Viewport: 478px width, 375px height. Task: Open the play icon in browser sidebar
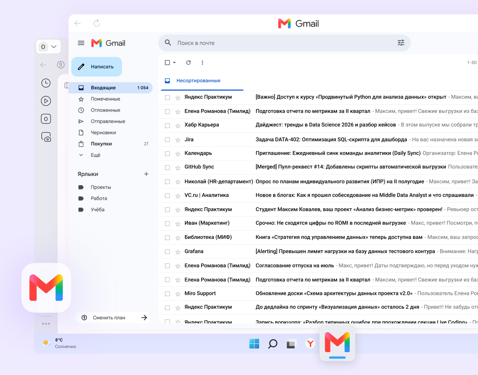tap(46, 101)
